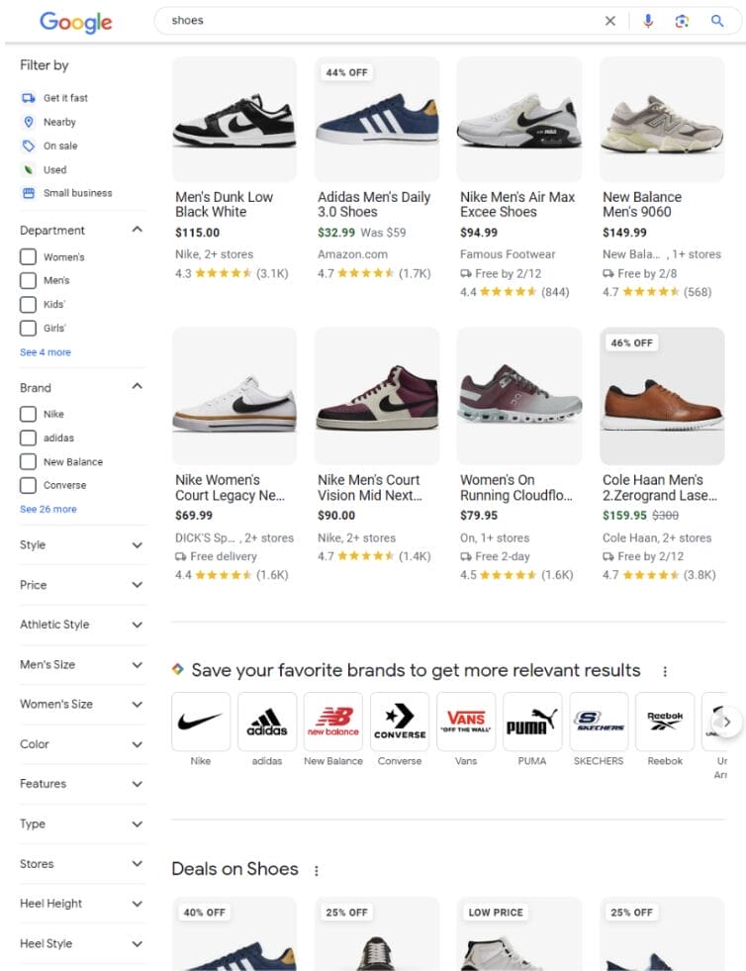The height and width of the screenshot is (971, 746).
Task: Enable the Nike brand filter
Action: [x=29, y=414]
